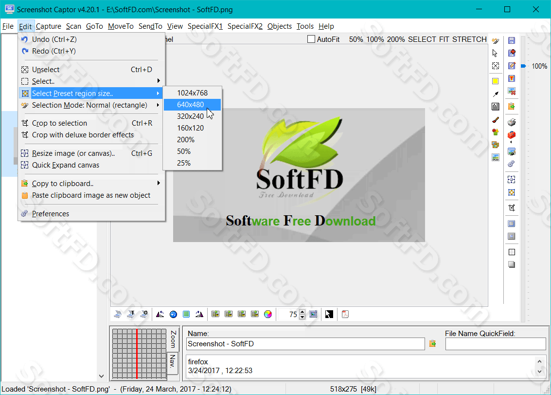The image size is (551, 395).
Task: Toggle the AutoFit checkbox
Action: 311,39
